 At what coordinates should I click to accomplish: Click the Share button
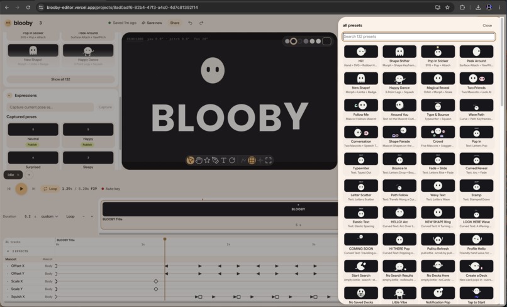(175, 23)
